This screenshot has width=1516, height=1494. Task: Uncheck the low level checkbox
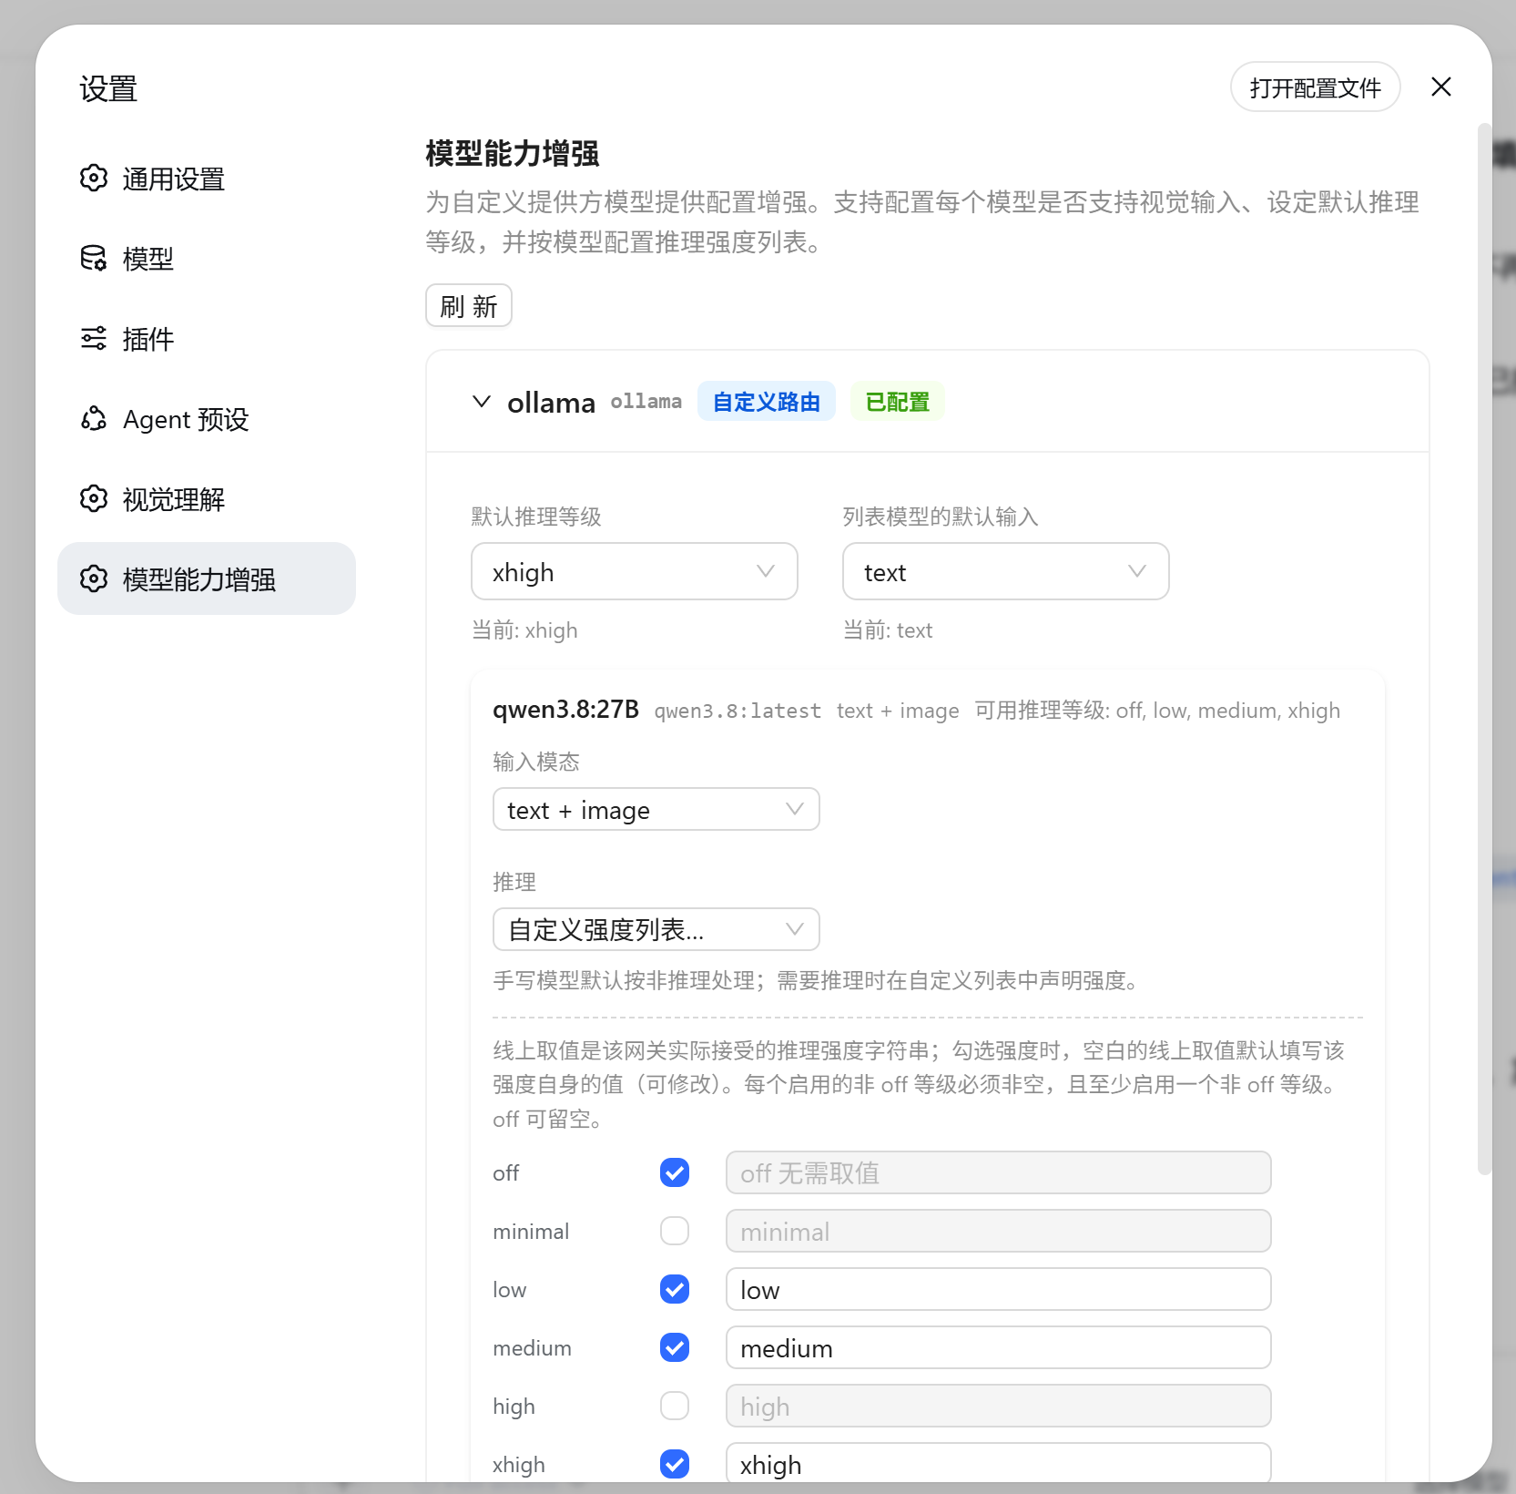(675, 1289)
